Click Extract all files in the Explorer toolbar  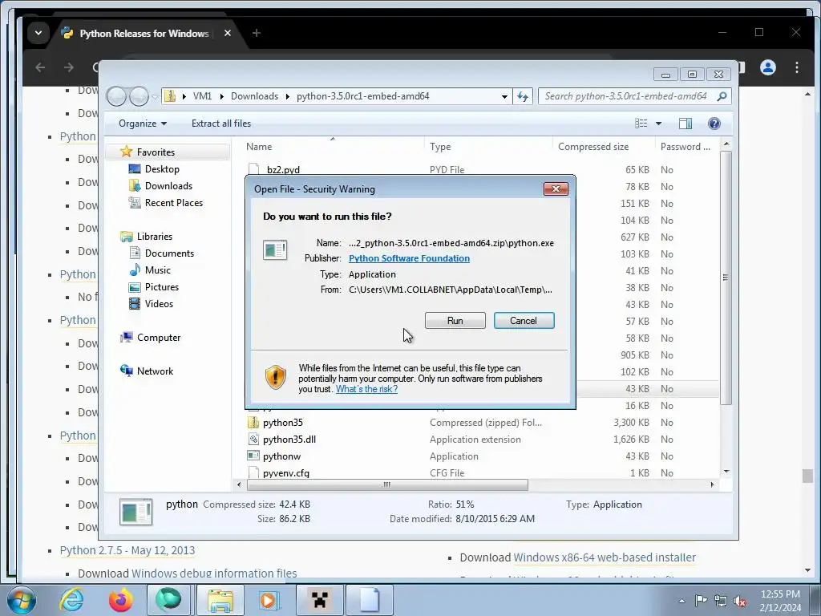coord(221,124)
